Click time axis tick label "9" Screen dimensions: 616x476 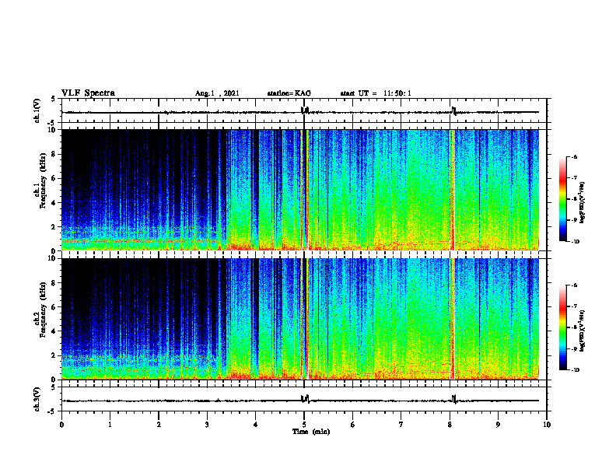point(498,425)
